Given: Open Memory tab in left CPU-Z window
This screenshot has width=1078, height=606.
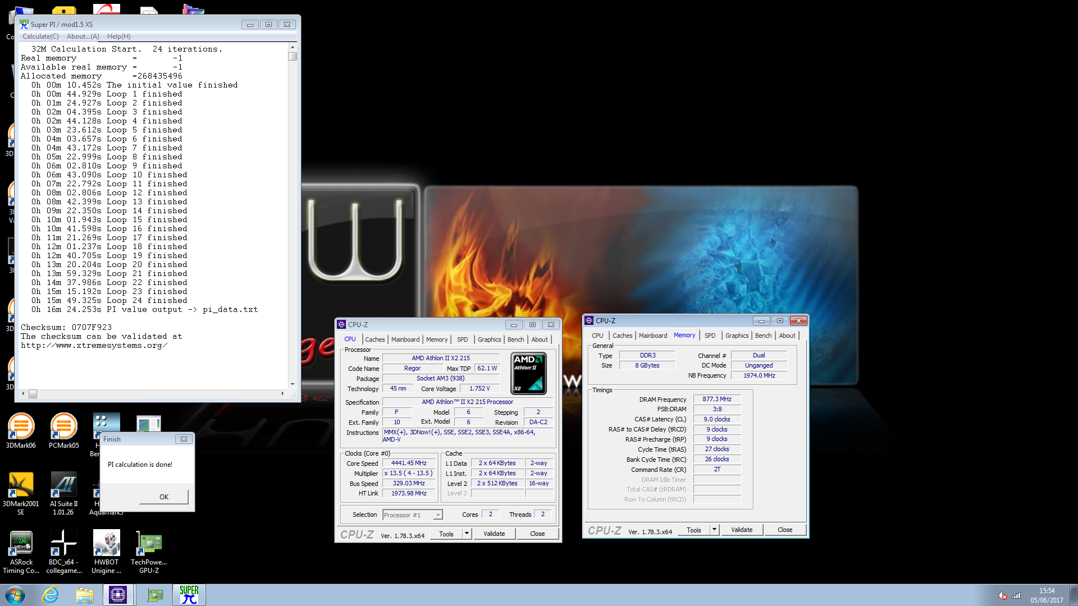Looking at the screenshot, I should [437, 339].
